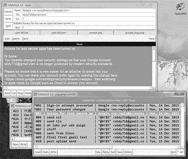Click the mail list vertical scrollbar up arrow
The width and height of the screenshot is (188, 159).
(182, 105)
